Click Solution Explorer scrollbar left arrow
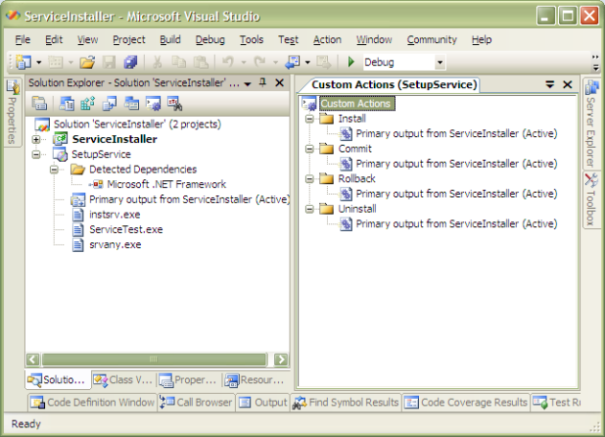Viewport: 605px width, 437px height. pos(33,359)
